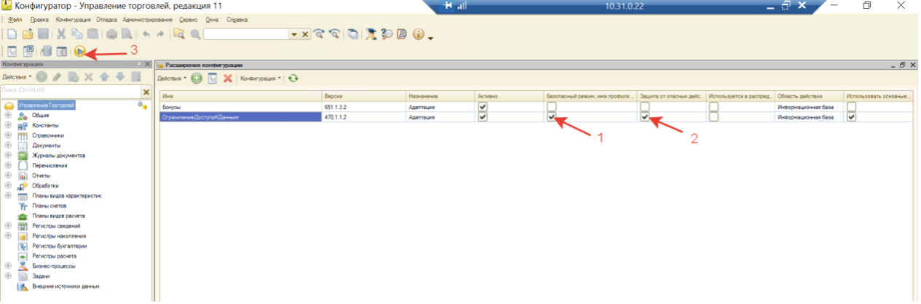This screenshot has height=304, width=921.
Task: Open Конфигурация dropdown in extensions panel
Action: click(261, 78)
